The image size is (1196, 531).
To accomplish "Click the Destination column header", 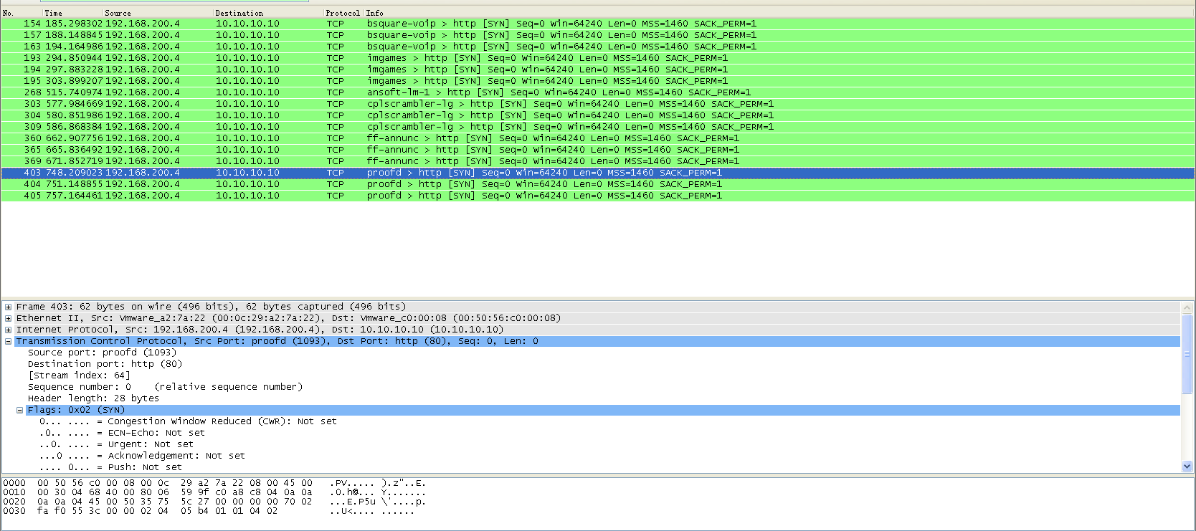I will pos(269,13).
